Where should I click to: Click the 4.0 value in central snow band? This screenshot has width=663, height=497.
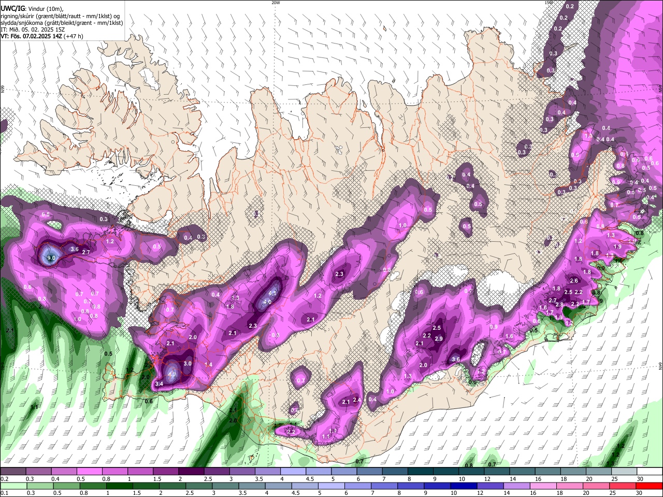click(x=267, y=302)
